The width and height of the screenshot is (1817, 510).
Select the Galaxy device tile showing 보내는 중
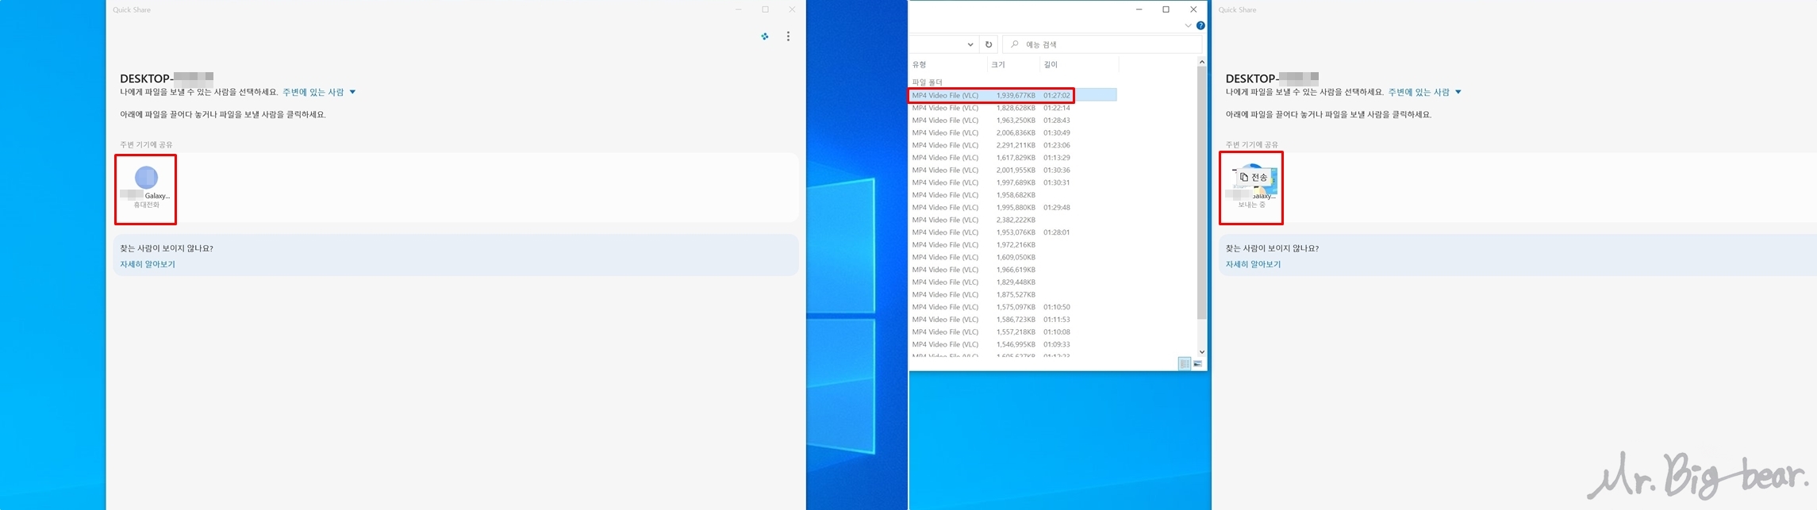[1251, 188]
